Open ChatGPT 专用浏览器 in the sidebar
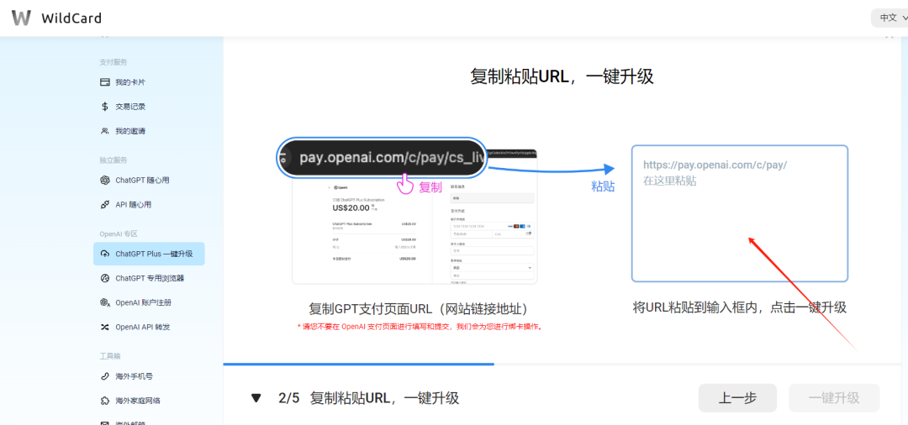Viewport: 908px width, 425px height. 149,278
